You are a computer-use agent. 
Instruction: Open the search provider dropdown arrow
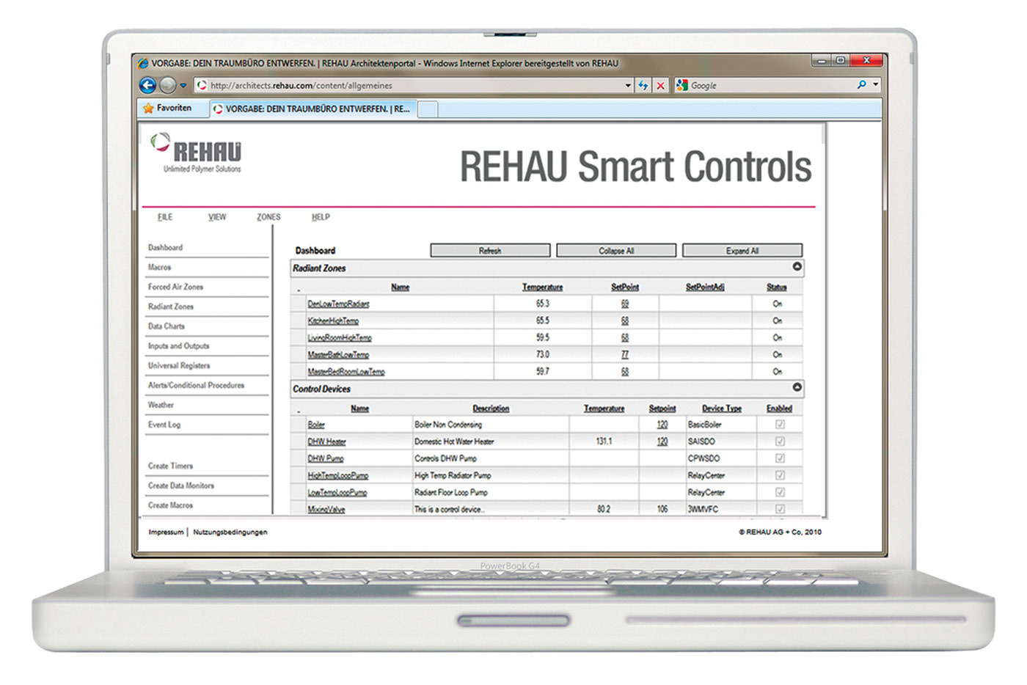[875, 85]
